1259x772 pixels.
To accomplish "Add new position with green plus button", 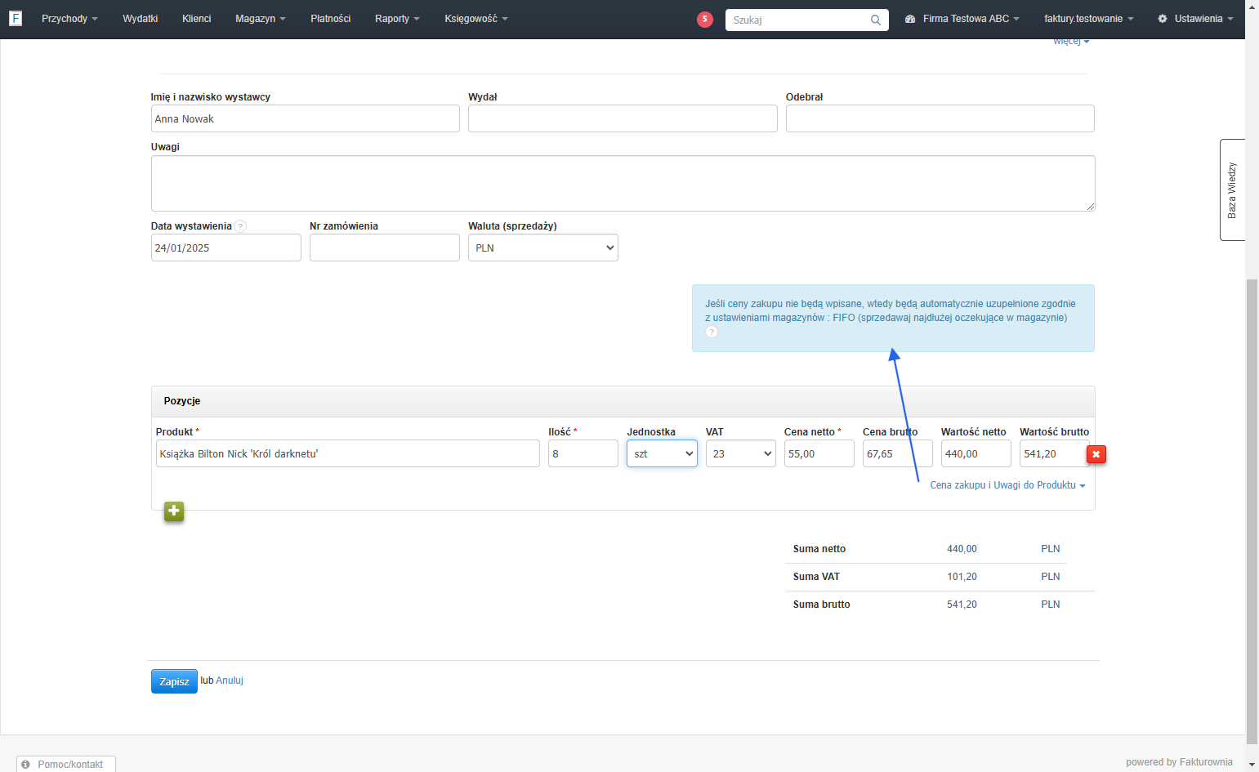I will click(x=174, y=511).
